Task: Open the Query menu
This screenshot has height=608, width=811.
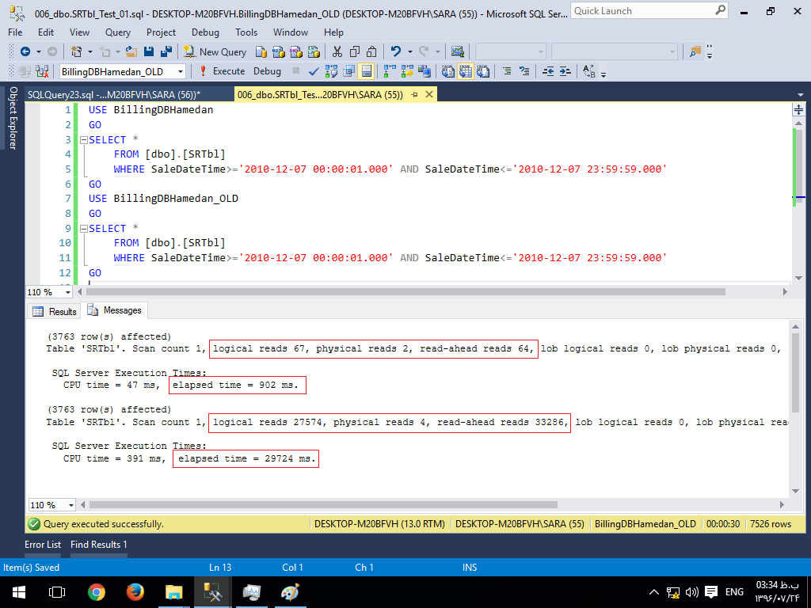Action: tap(118, 32)
